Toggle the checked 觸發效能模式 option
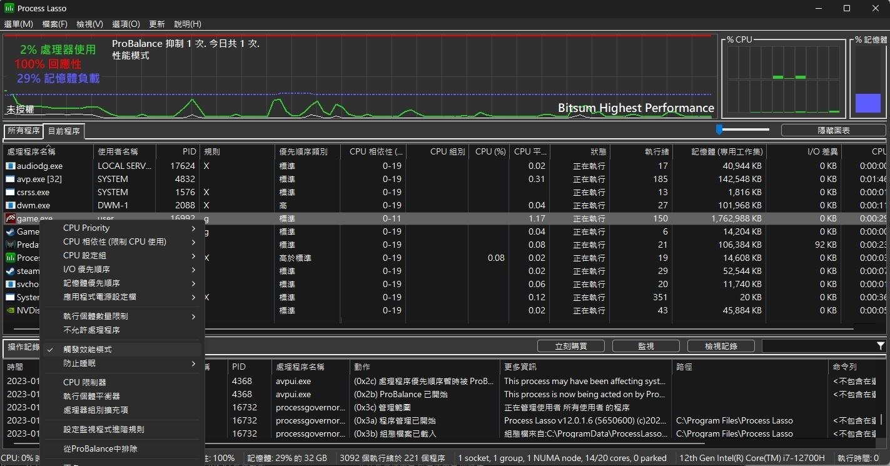The height and width of the screenshot is (466, 890). [x=88, y=350]
